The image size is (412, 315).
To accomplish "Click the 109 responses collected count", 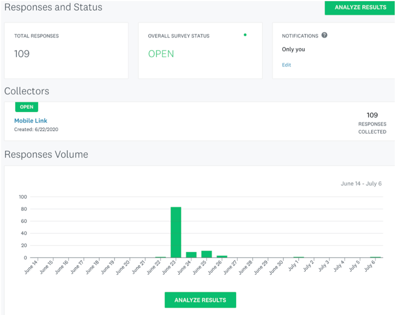I will (x=372, y=115).
